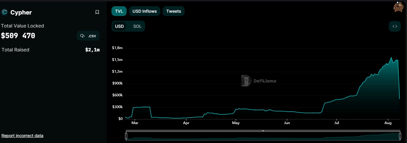Click the Apr x-axis label
This screenshot has height=143, width=407.
pos(186,123)
